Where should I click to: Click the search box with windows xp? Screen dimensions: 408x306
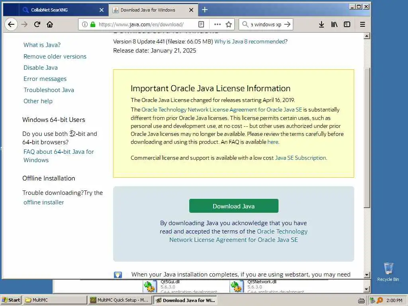(x=265, y=24)
